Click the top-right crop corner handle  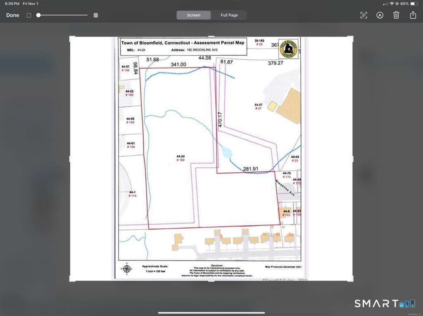[x=350, y=39]
